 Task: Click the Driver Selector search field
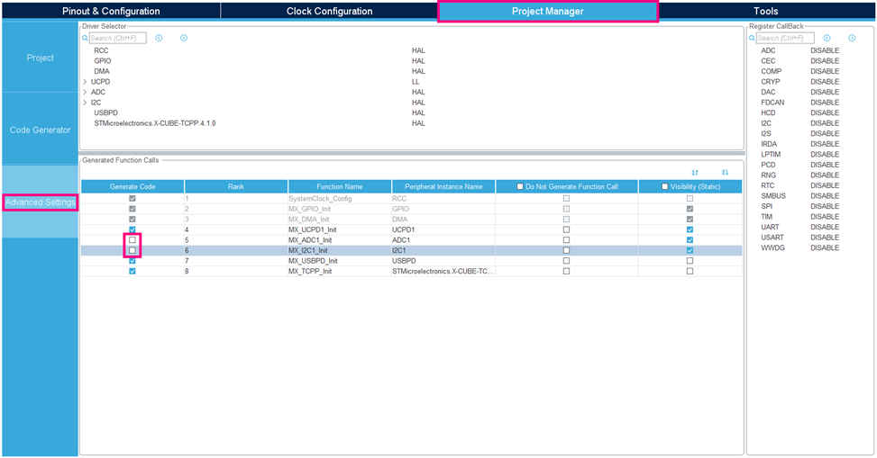(x=117, y=38)
